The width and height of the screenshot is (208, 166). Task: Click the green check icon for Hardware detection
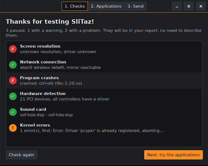click(x=13, y=96)
